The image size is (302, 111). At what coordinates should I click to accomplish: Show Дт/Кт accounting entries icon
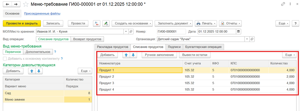click(97, 23)
